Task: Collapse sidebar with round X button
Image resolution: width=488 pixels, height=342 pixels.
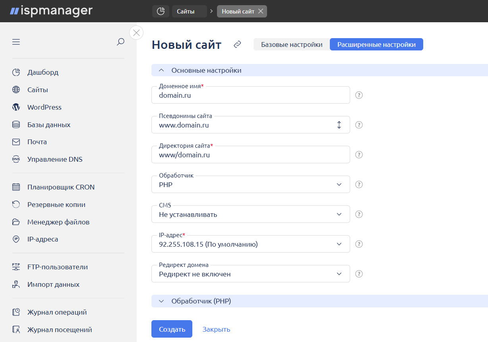Action: pos(136,33)
